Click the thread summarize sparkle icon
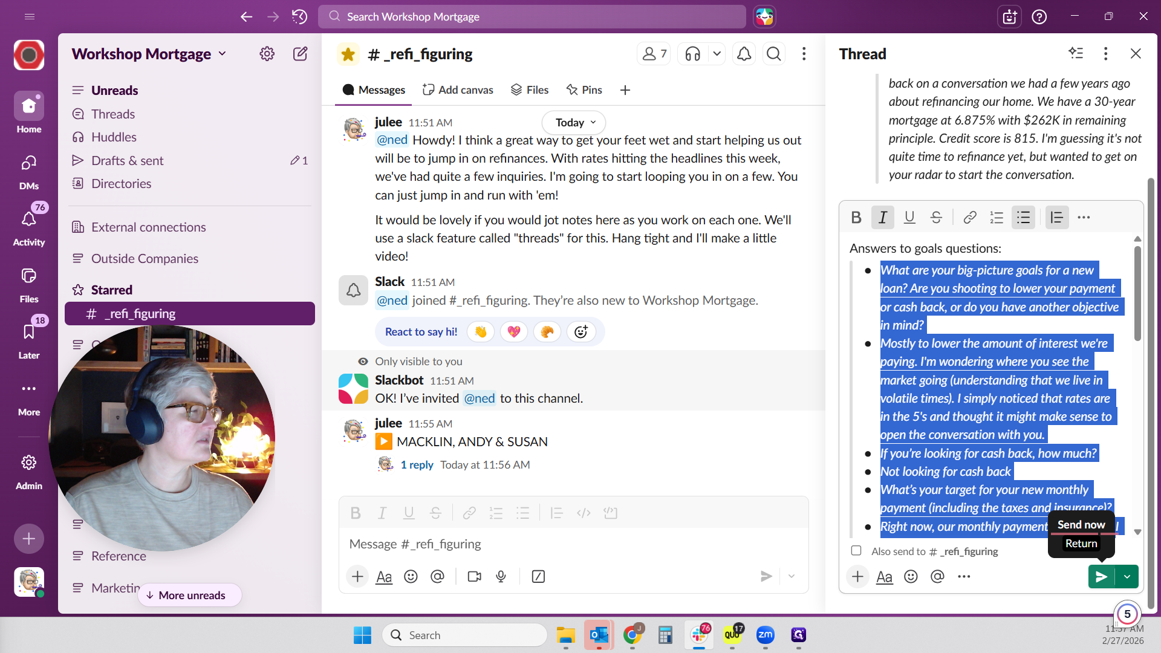The width and height of the screenshot is (1161, 653). click(x=1076, y=53)
